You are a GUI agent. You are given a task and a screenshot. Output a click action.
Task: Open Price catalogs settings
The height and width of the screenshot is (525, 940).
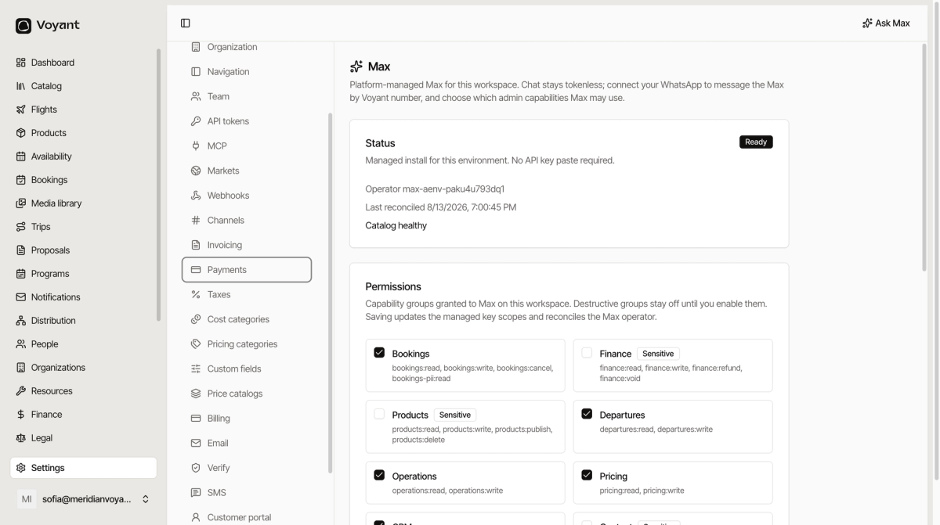247,394
